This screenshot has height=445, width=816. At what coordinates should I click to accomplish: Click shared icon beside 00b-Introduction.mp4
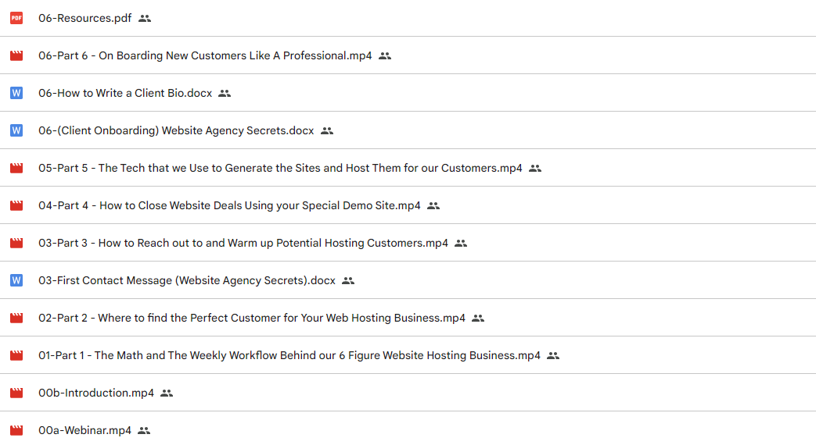tap(167, 393)
